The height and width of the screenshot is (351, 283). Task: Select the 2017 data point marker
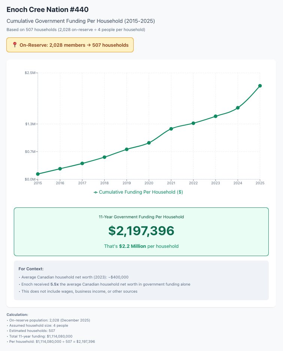pos(82,163)
